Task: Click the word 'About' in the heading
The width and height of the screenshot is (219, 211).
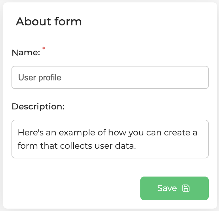Action: [33, 22]
